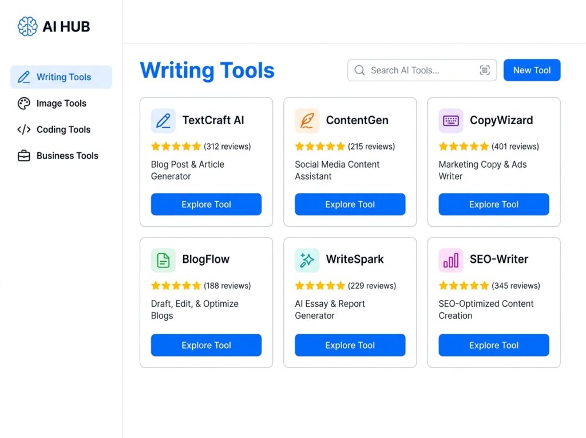Click the scan icon inside the search field
The image size is (586, 438).
click(x=485, y=70)
